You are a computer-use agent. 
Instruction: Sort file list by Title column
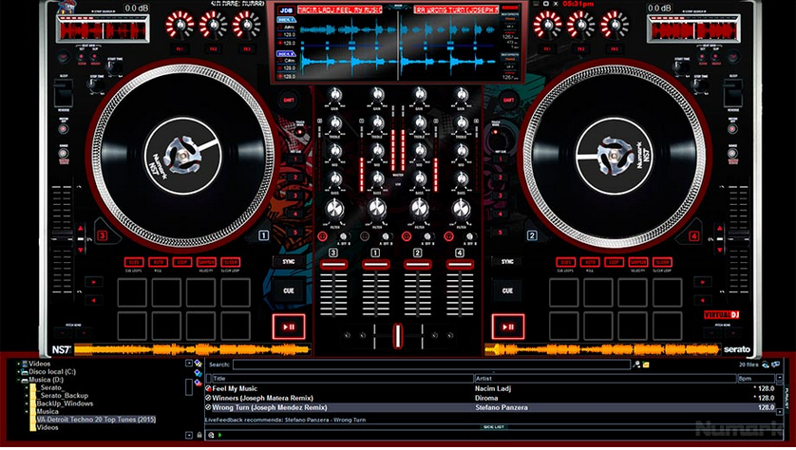point(342,379)
